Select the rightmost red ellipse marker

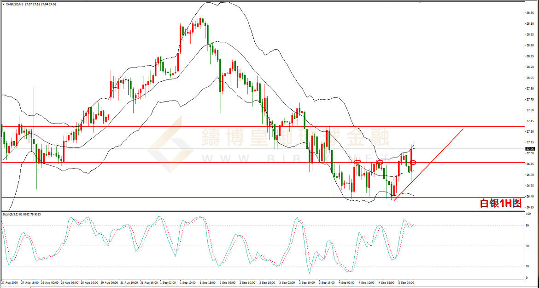(x=413, y=162)
